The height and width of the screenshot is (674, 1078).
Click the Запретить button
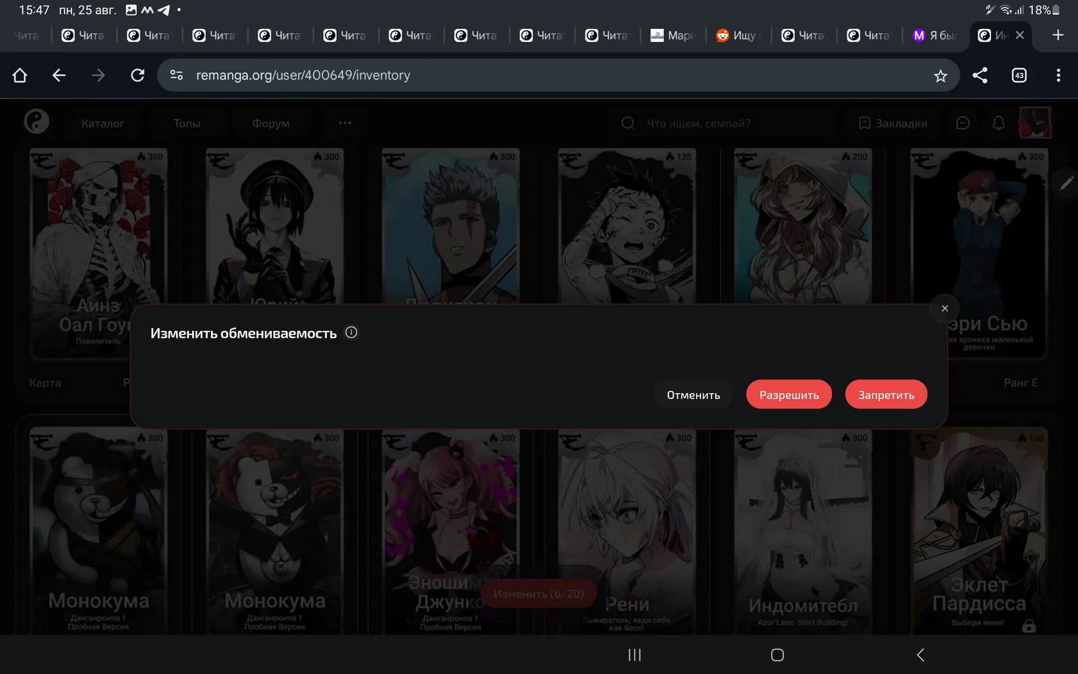click(886, 394)
